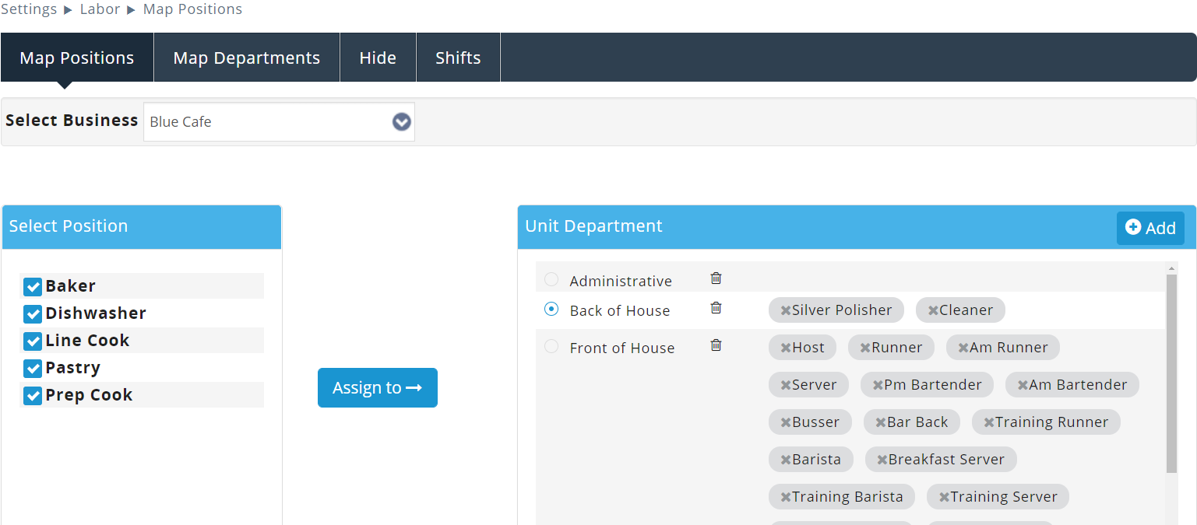Screen dimensions: 1197x525
Task: Delete the Administrative department trash icon
Action: coord(716,278)
